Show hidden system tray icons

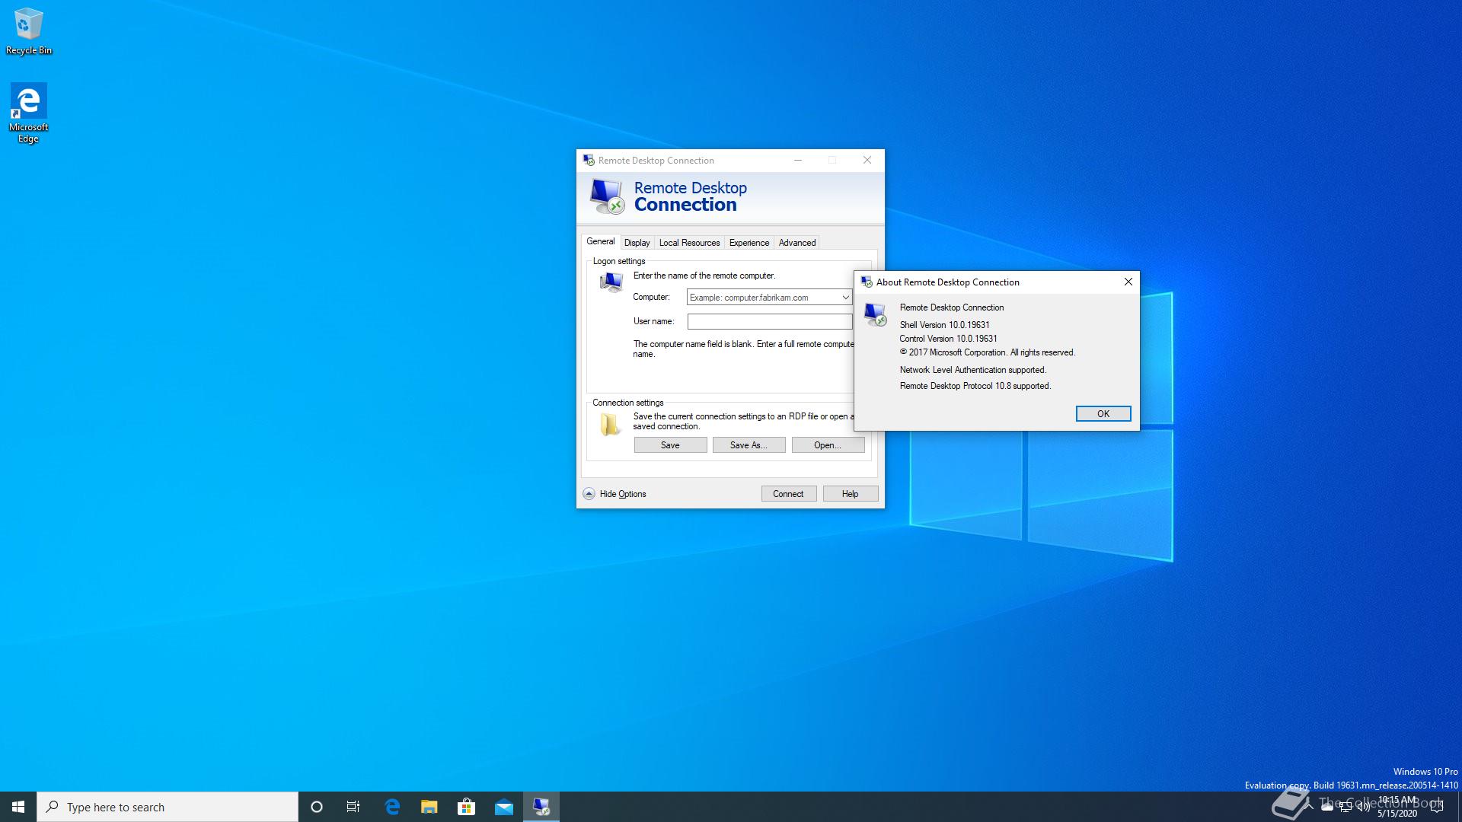(x=1309, y=808)
